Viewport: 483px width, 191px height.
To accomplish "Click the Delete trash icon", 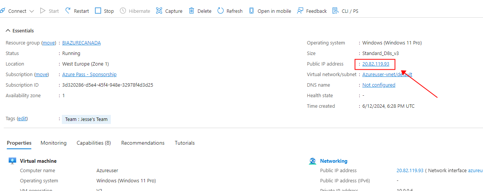I will coord(192,11).
